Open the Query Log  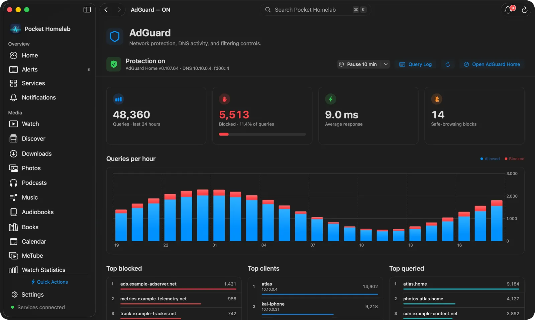pos(416,64)
